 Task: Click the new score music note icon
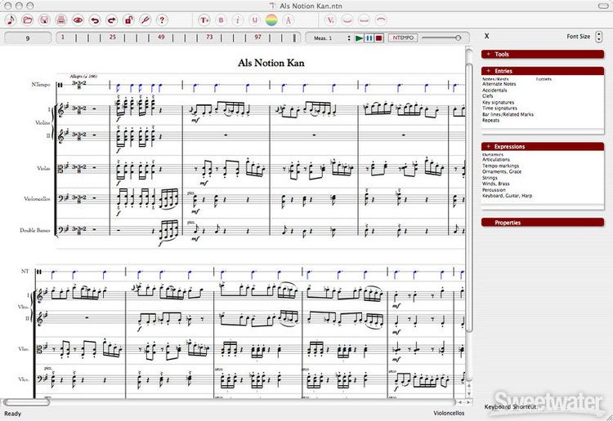(x=11, y=20)
